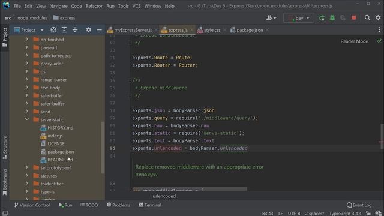Toggle Reader Mode in editor
Screen dimensions: 384x216
pyautogui.click(x=354, y=41)
